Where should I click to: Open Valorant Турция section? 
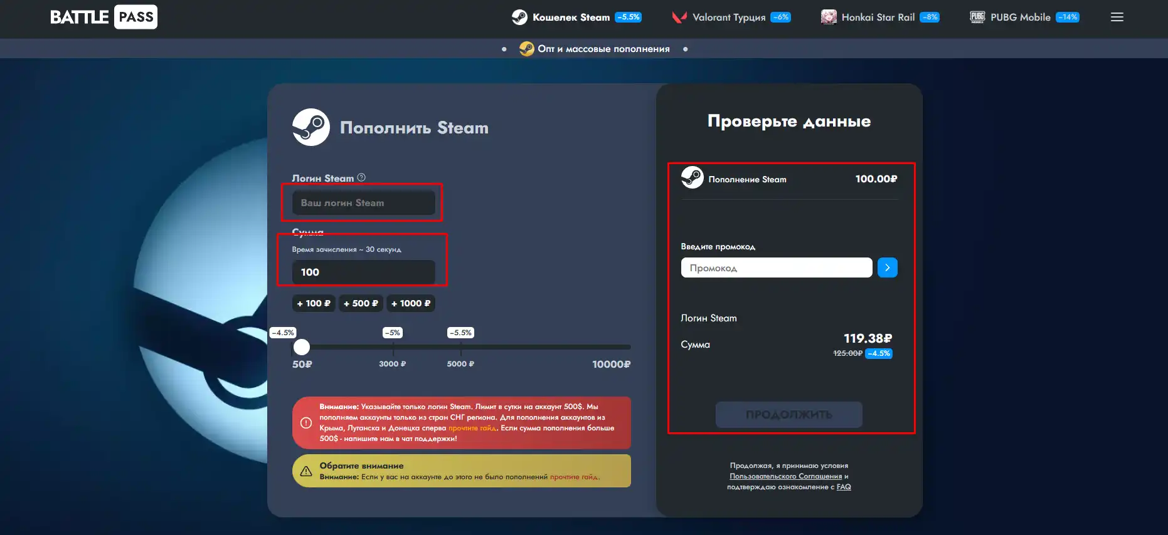(x=729, y=18)
